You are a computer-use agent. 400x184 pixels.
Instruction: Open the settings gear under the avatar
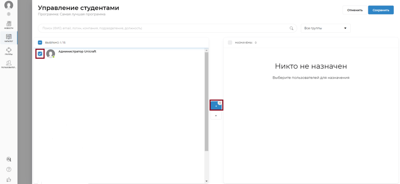9,14
